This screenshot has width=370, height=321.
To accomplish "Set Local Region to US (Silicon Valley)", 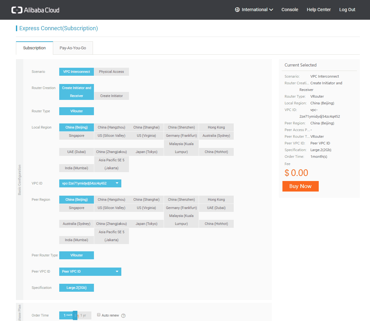I will pyautogui.click(x=111, y=136).
